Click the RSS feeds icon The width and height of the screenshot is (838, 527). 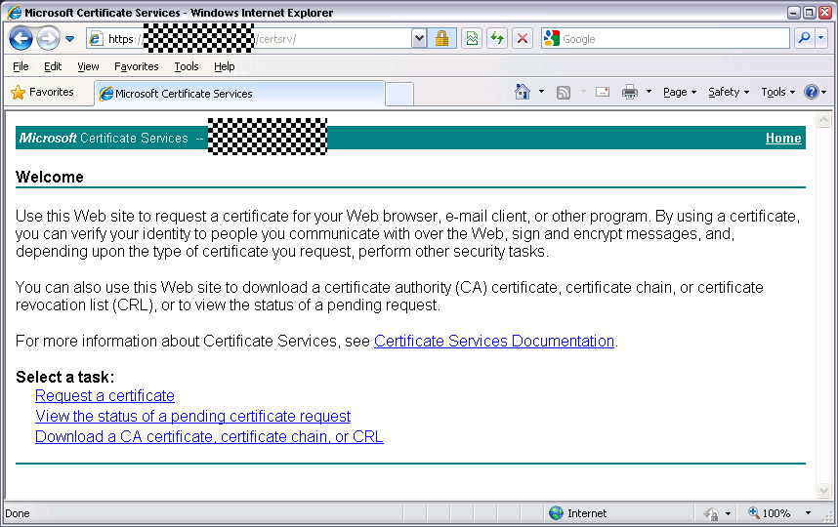point(564,93)
